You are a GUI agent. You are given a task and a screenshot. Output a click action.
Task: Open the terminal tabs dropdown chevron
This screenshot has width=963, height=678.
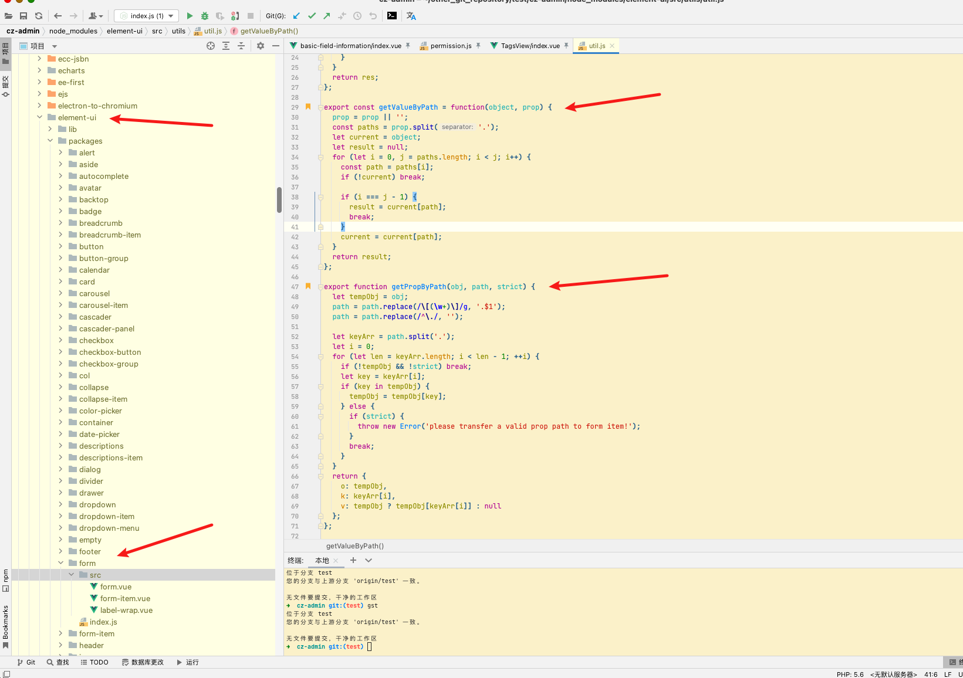(369, 560)
